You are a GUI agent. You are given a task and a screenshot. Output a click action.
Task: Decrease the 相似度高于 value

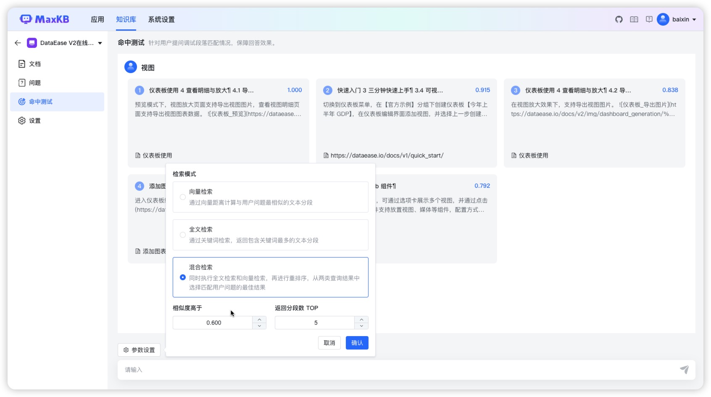tap(259, 326)
